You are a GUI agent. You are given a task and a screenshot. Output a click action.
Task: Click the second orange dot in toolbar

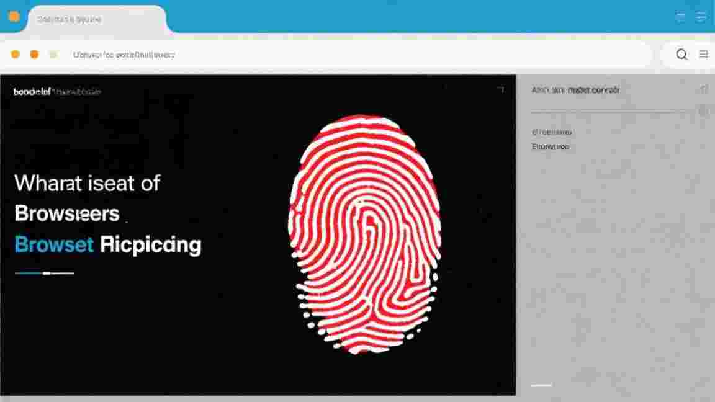[34, 54]
